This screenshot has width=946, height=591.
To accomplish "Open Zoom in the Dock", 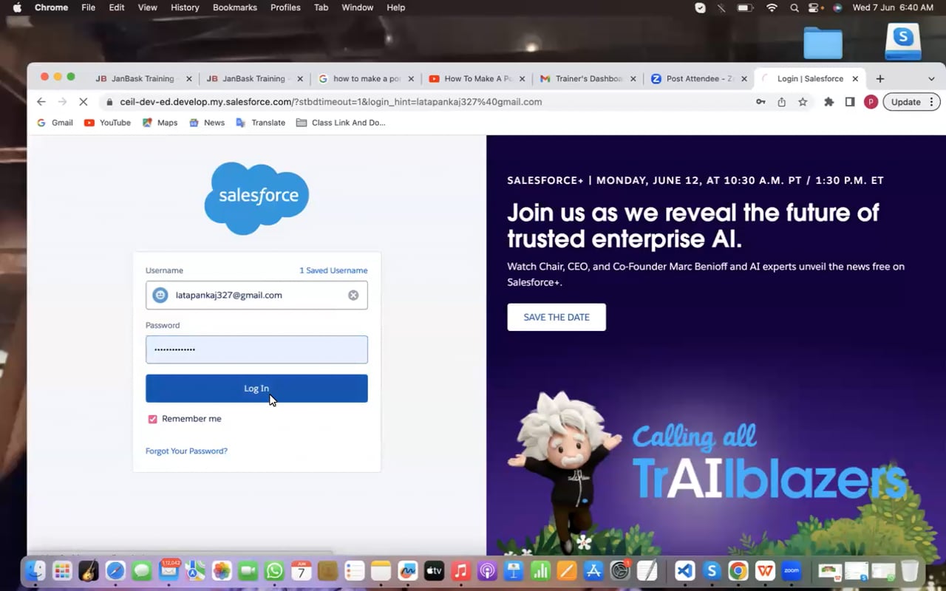I will (792, 570).
